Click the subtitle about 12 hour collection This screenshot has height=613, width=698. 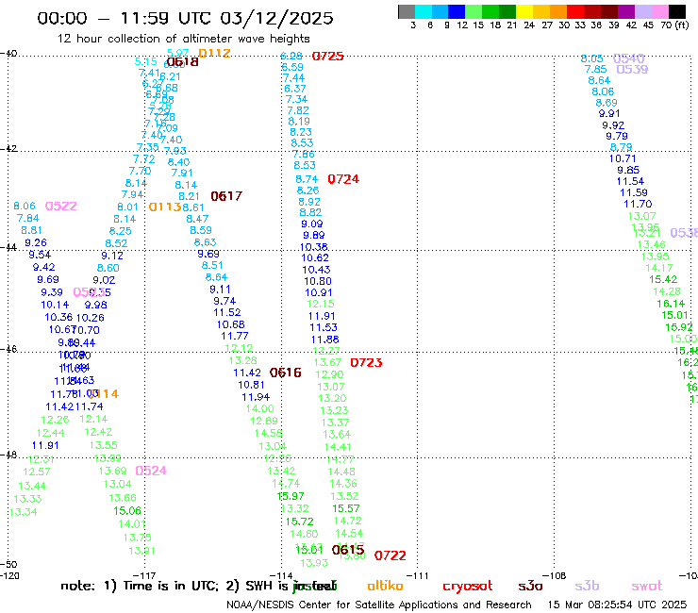[183, 39]
